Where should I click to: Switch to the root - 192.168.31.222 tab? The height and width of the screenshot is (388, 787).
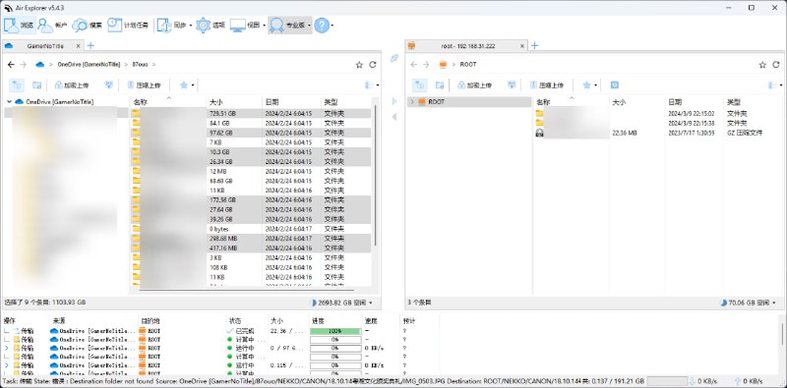click(x=468, y=45)
